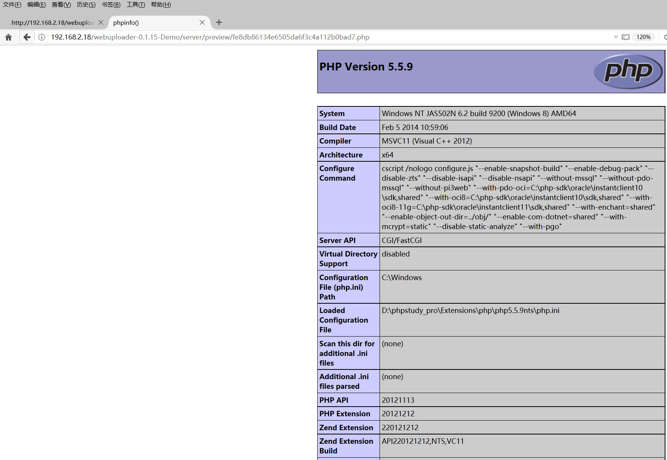Select the Configure Command label cell
This screenshot has width=667, height=460.
pyautogui.click(x=349, y=197)
